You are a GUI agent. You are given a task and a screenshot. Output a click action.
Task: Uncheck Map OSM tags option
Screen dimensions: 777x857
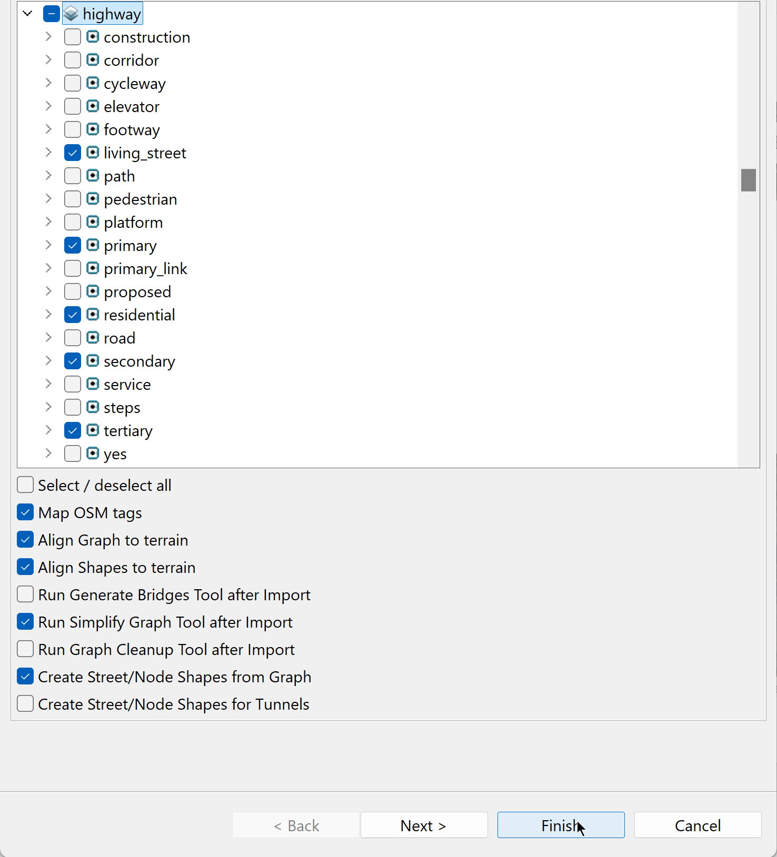[25, 512]
